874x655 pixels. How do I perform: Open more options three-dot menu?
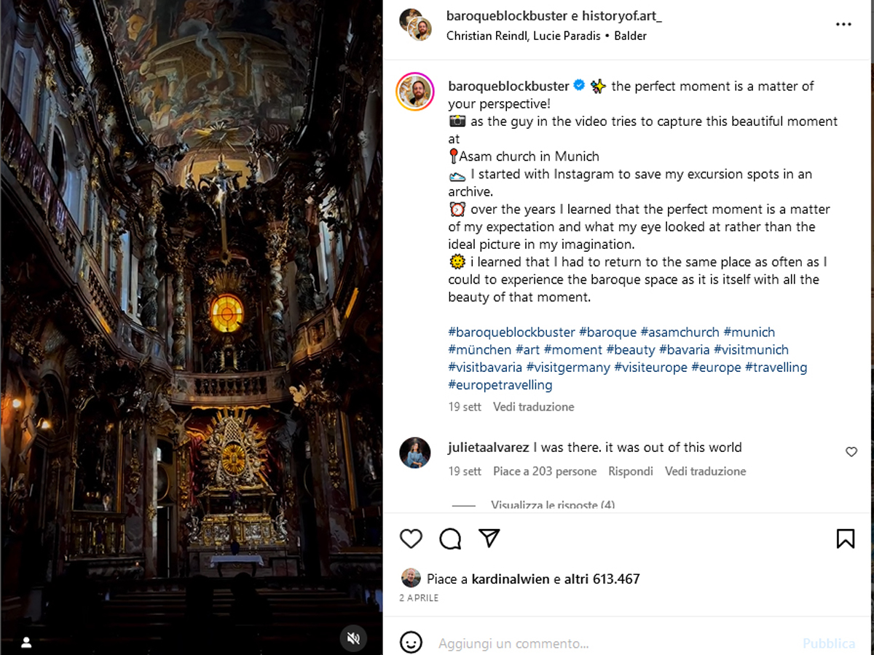click(x=843, y=25)
